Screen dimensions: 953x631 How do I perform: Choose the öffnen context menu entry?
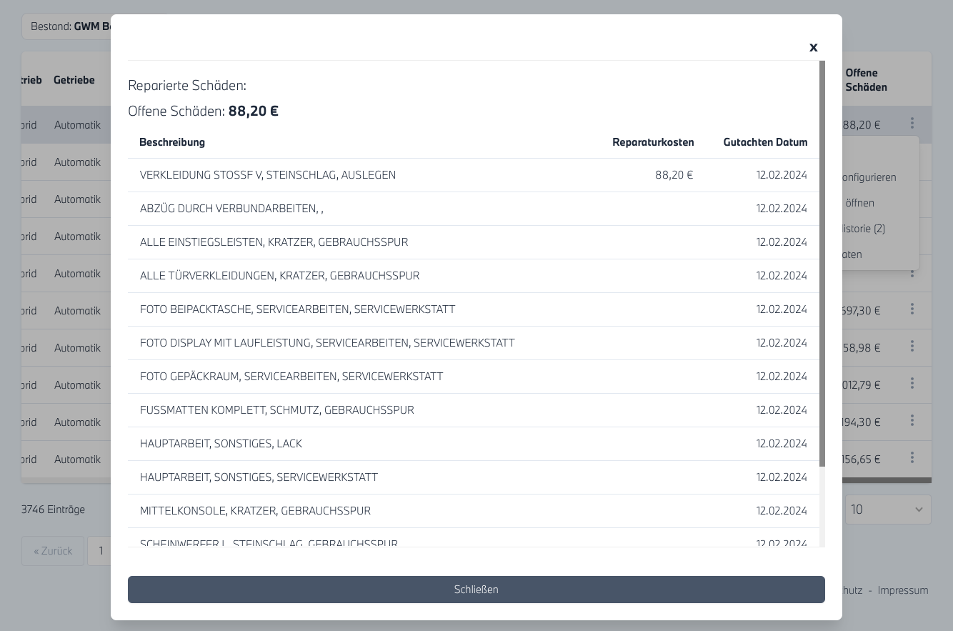859,203
